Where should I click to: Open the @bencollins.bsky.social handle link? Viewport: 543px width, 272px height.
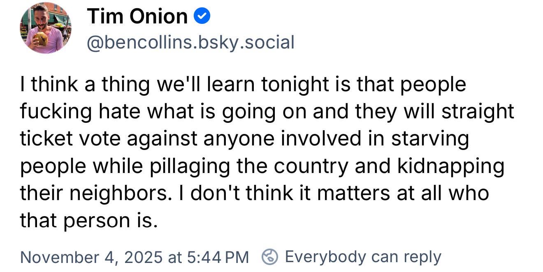[x=190, y=42]
